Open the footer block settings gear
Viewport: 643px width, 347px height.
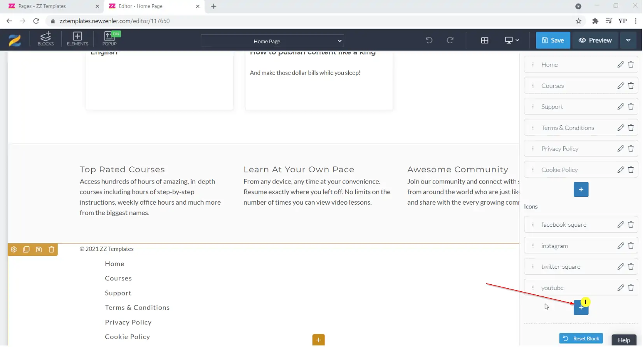point(14,250)
